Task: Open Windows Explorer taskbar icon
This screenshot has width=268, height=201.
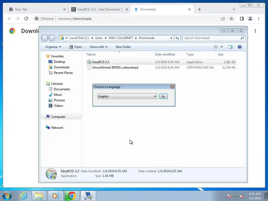Action: click(39, 196)
